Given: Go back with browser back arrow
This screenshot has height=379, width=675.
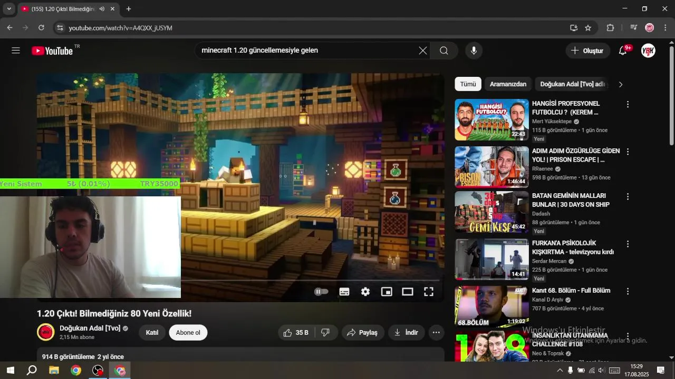Looking at the screenshot, I should pos(9,28).
